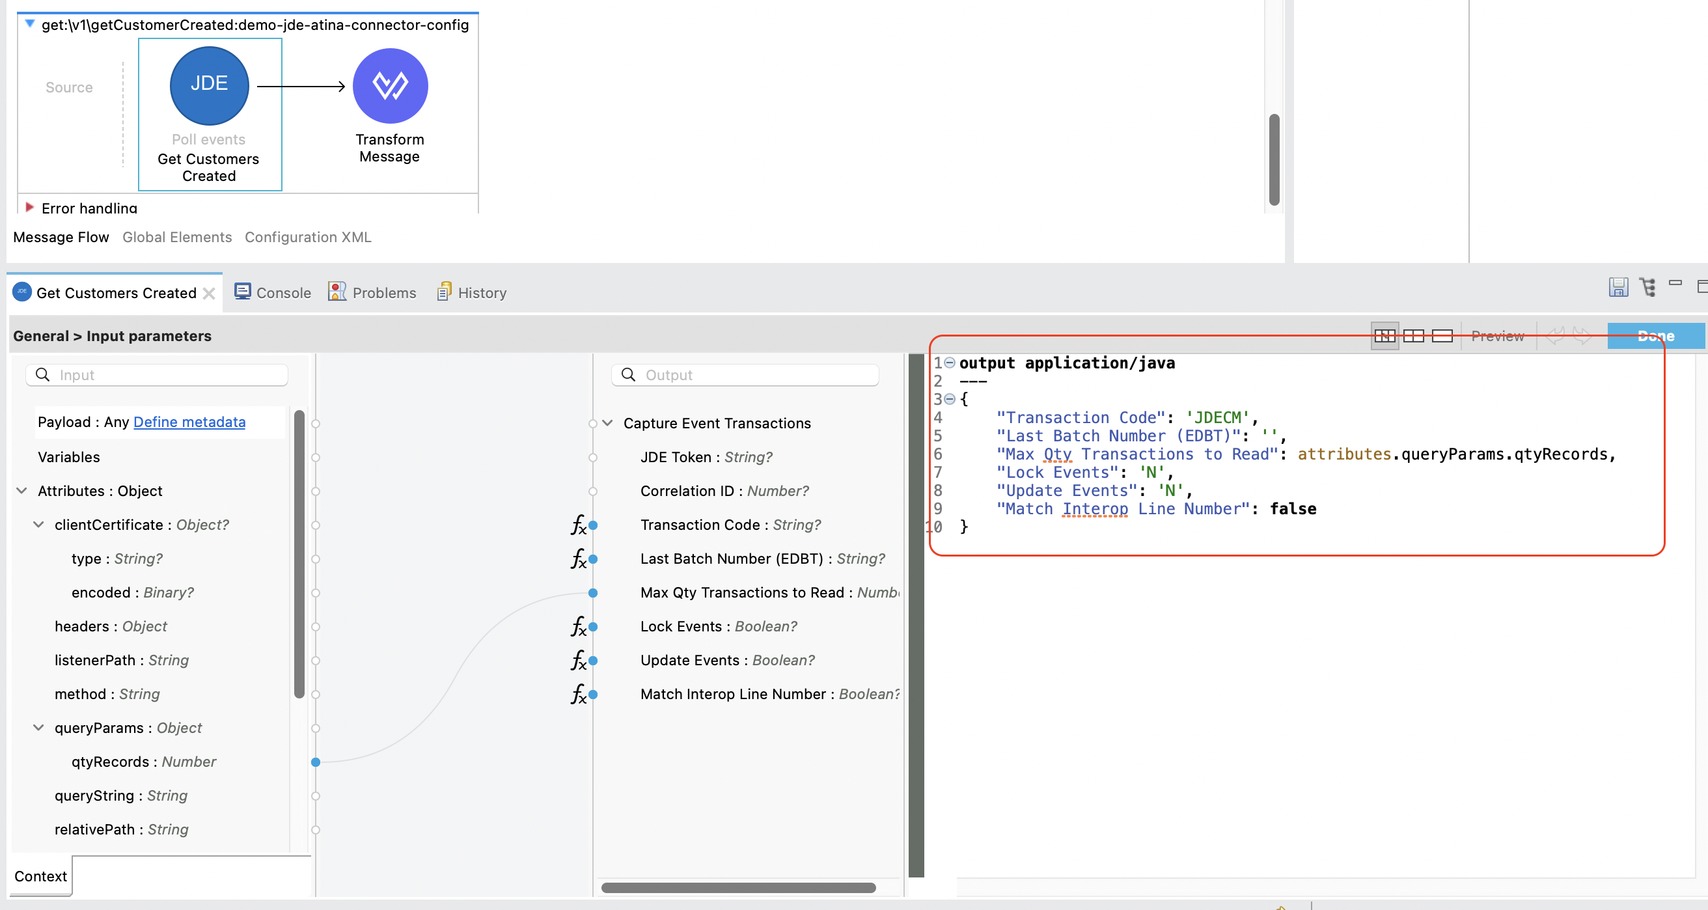Viewport: 1708px width, 910px height.
Task: Collapse the queryParams : Object node
Action: 38,728
